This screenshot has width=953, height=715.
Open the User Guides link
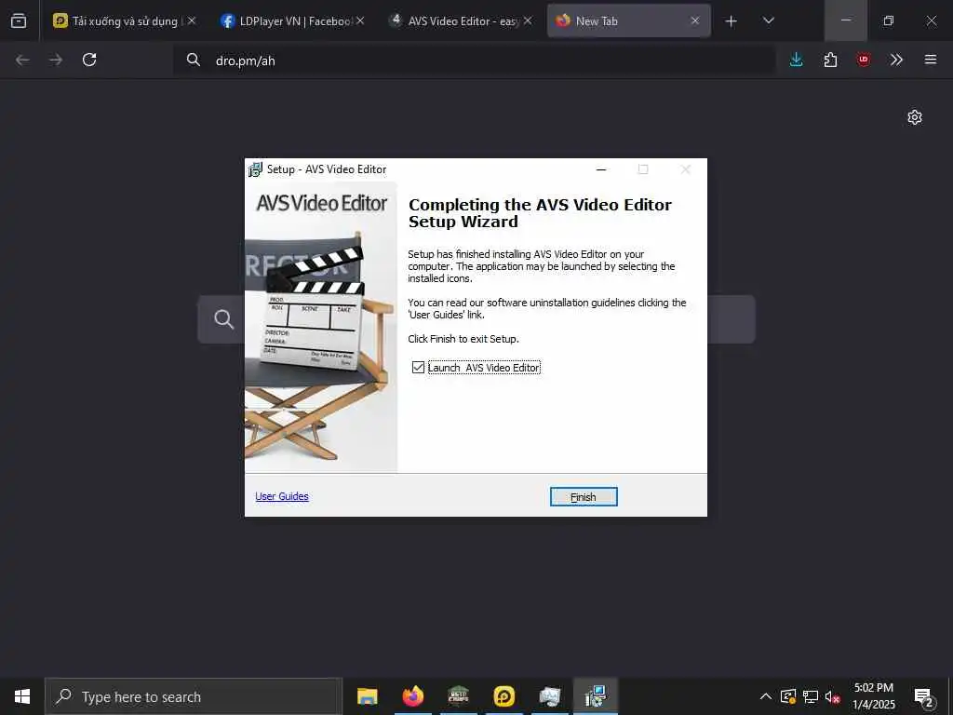pos(282,496)
